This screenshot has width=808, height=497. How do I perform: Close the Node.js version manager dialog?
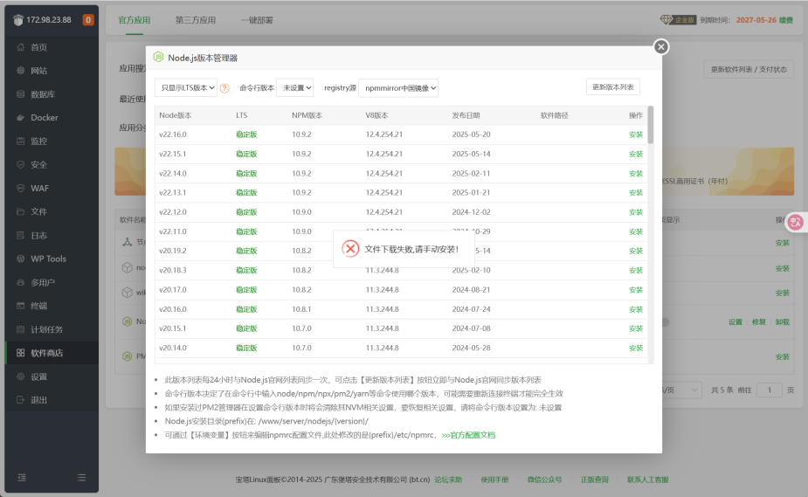point(661,47)
